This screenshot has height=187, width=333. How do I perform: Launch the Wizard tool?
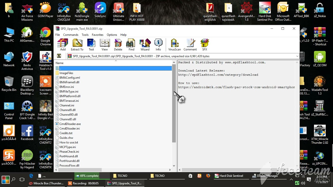pyautogui.click(x=145, y=45)
